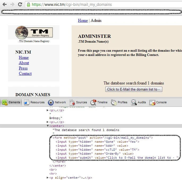Click the Sources panel icon
The width and height of the screenshot is (182, 180).
click(x=72, y=103)
